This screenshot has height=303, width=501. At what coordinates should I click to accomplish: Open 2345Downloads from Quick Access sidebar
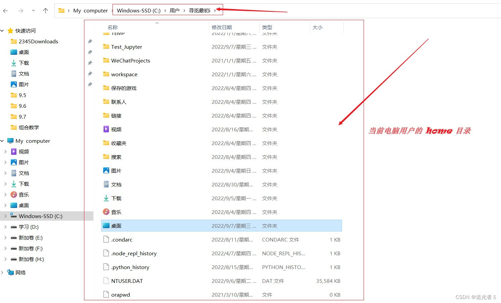(x=38, y=41)
